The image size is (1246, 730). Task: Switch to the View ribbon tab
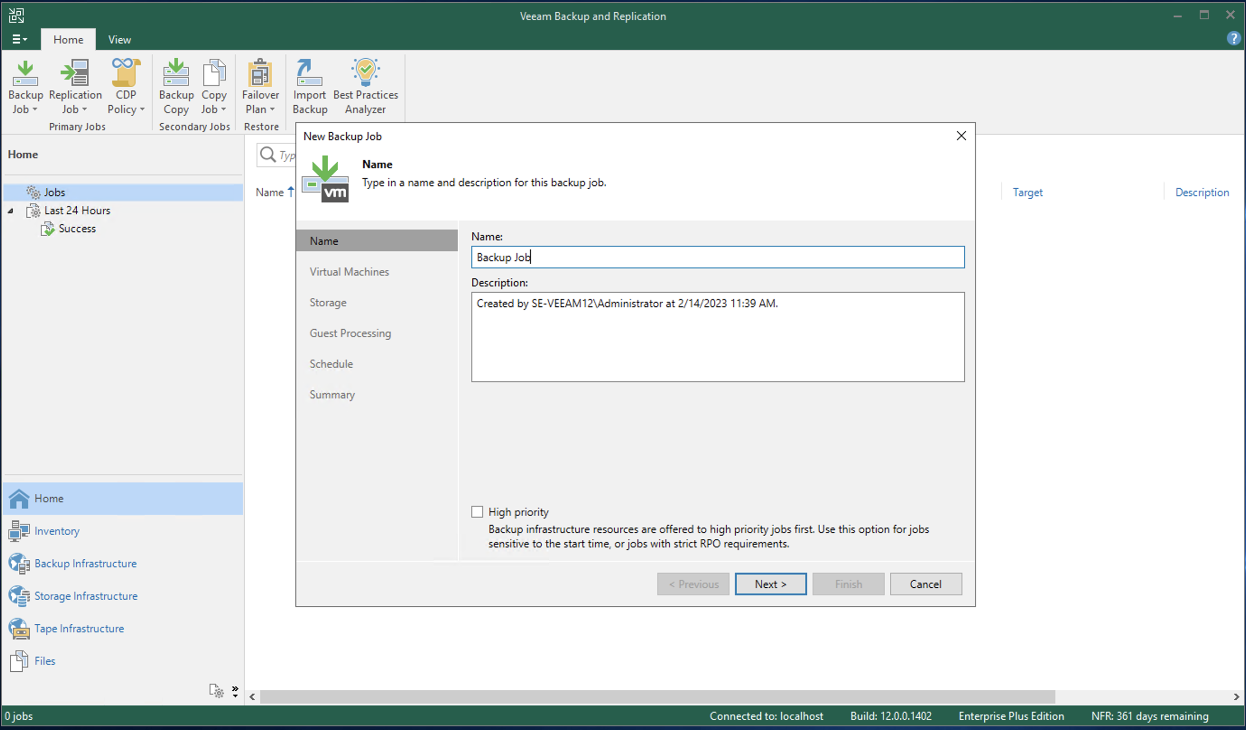pos(120,40)
